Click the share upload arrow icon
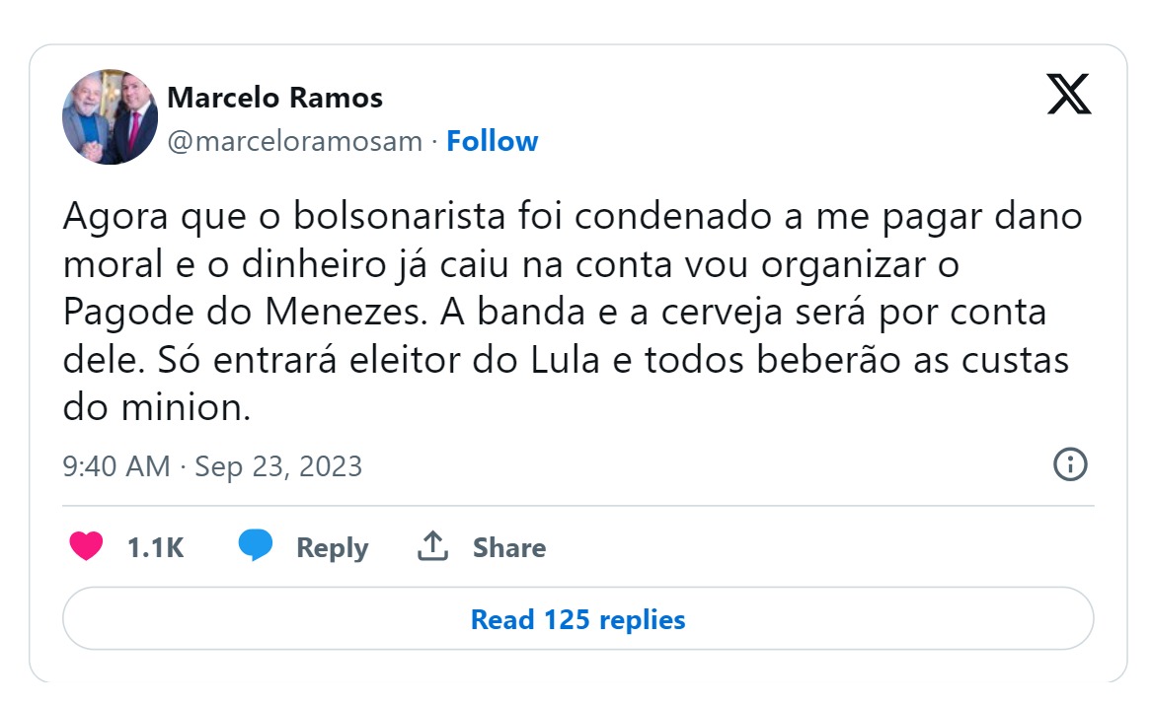Viewport: 1152px width, 707px height. coord(433,546)
